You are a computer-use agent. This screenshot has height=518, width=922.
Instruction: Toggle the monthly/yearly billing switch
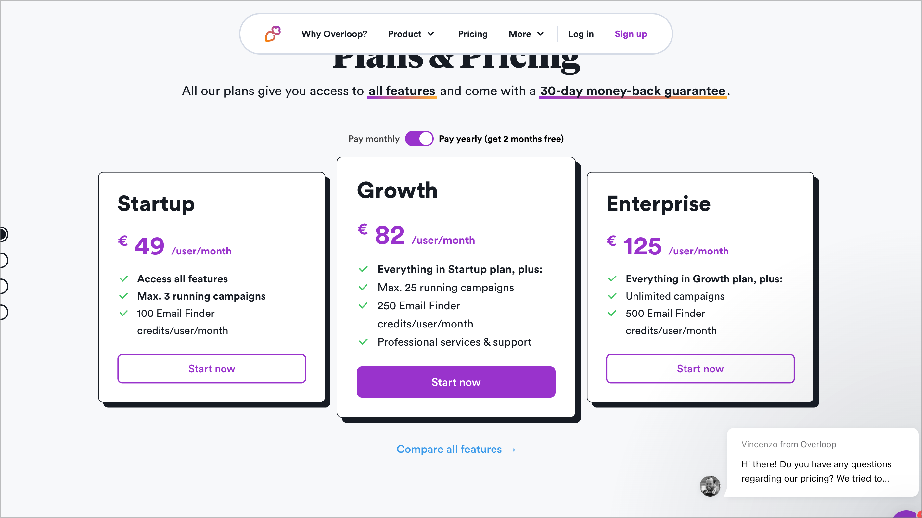pos(419,139)
